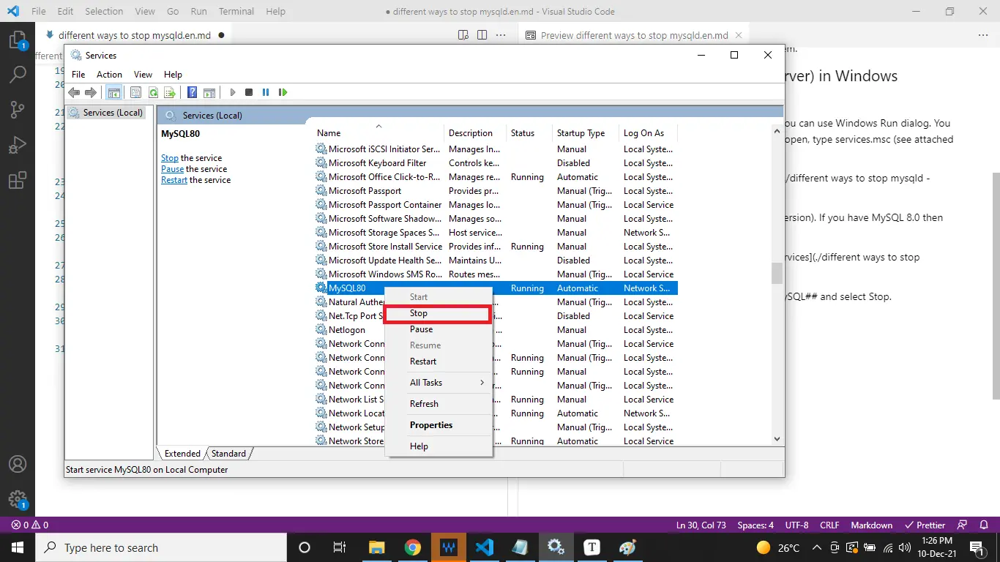This screenshot has height=562, width=1000.
Task: Click the Start Service play icon
Action: [233, 92]
